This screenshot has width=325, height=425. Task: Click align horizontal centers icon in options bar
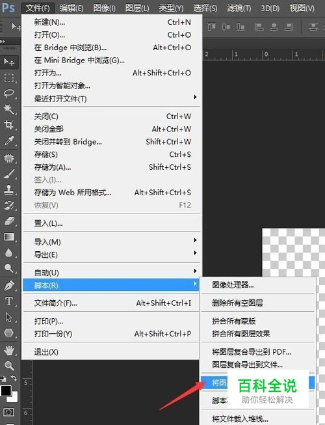274,27
